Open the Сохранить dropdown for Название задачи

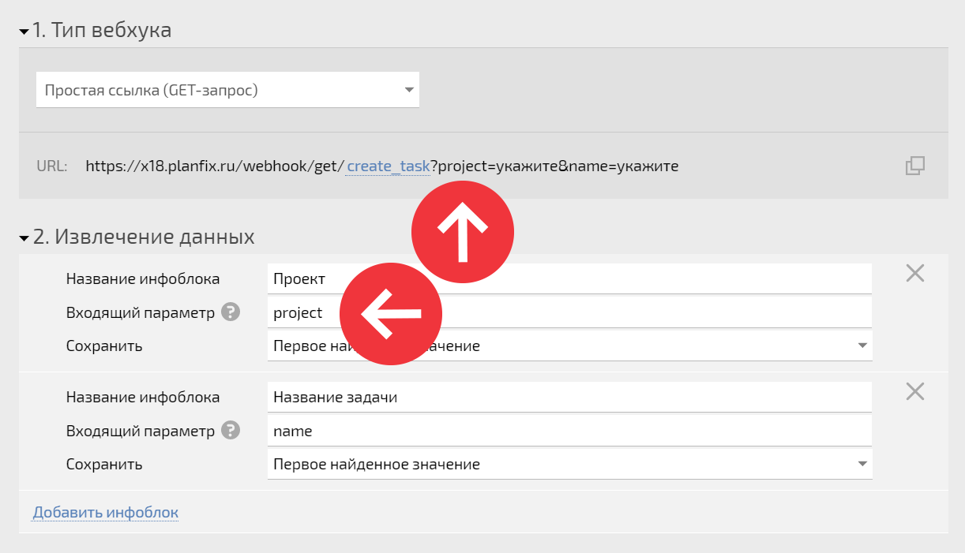pos(569,464)
